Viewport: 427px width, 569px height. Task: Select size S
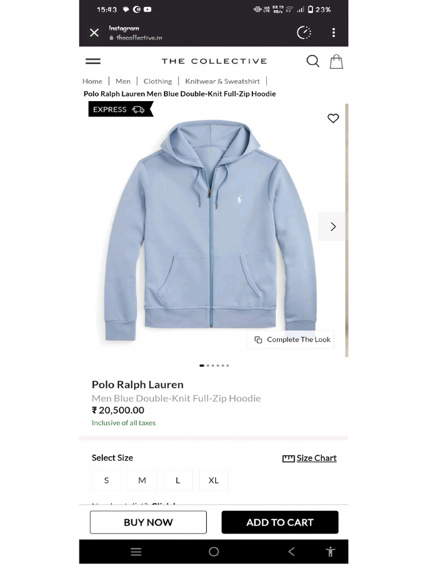pyautogui.click(x=106, y=481)
